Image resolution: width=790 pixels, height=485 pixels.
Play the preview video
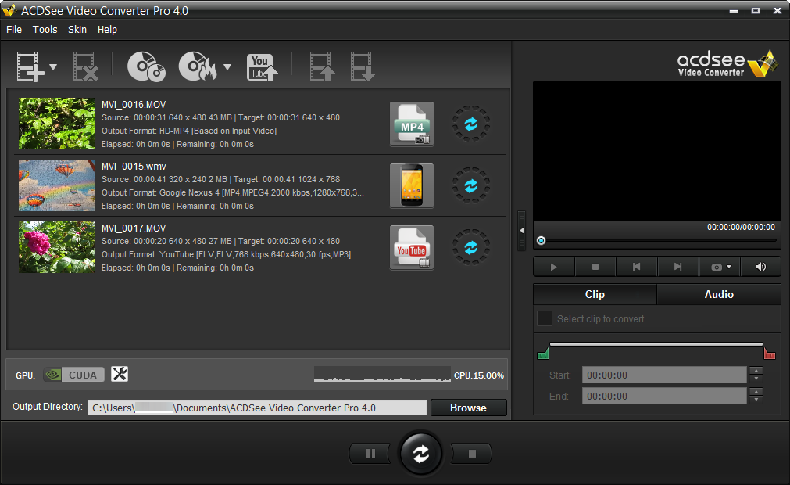pyautogui.click(x=554, y=267)
